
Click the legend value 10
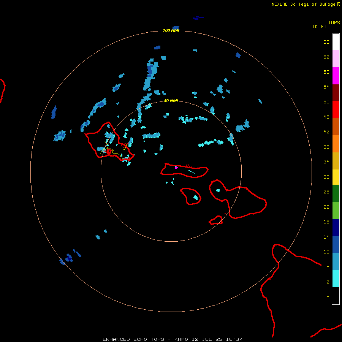coord(326,252)
